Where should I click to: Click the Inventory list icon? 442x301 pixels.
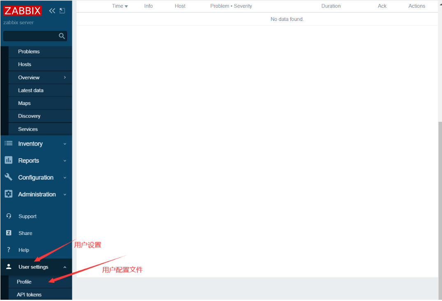pyautogui.click(x=9, y=144)
